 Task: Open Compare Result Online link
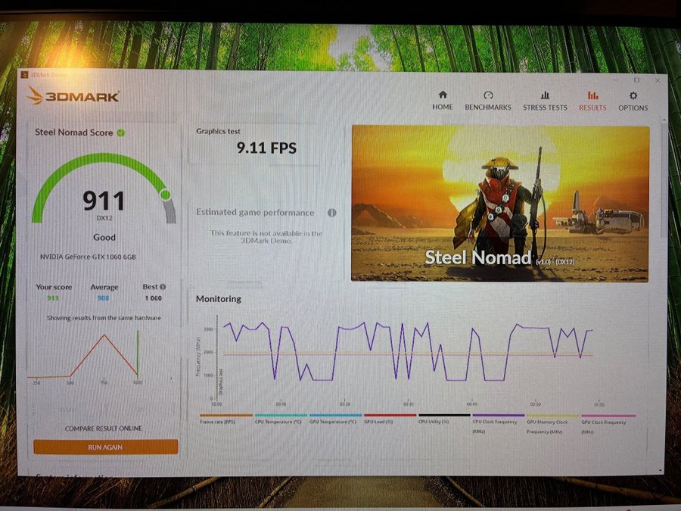[104, 428]
